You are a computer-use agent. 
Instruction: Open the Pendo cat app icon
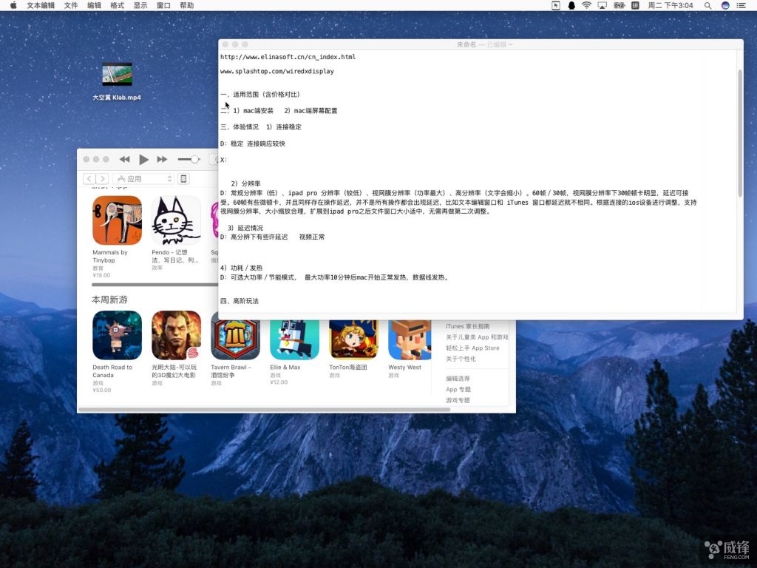pyautogui.click(x=176, y=220)
